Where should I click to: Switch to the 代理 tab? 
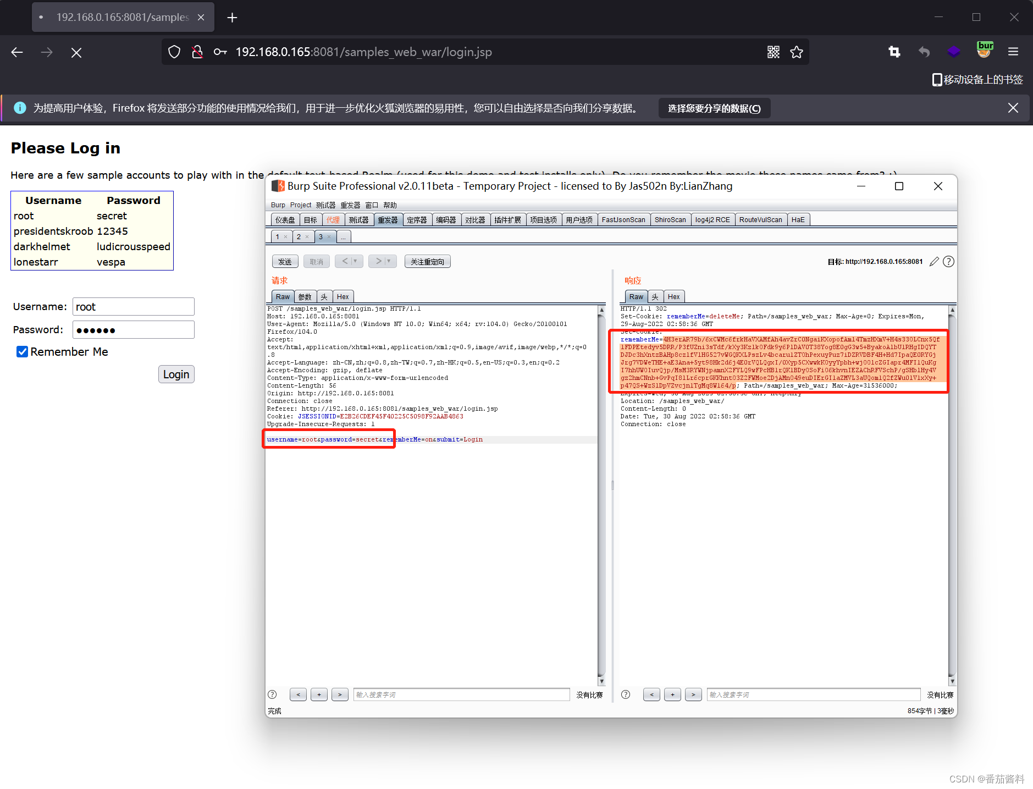[x=333, y=220]
